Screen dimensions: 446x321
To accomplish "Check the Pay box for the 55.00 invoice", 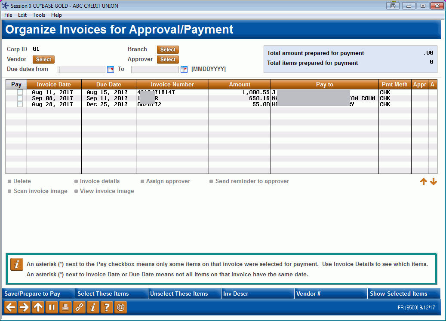I will (x=19, y=104).
